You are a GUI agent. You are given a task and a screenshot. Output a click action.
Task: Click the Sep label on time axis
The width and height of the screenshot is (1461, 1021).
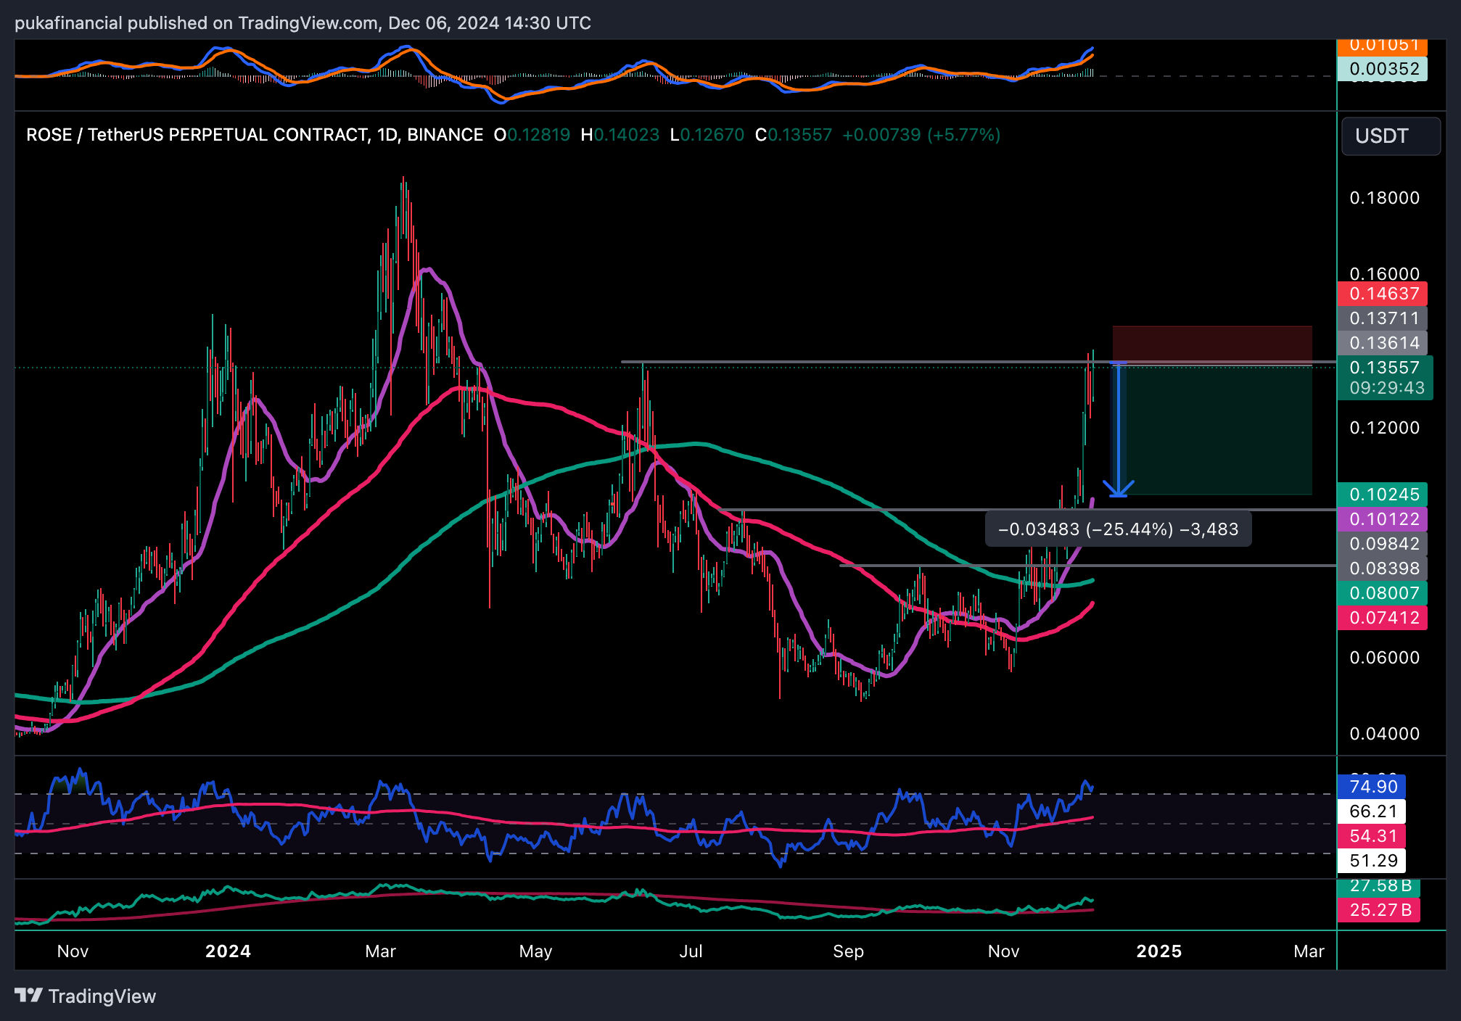click(x=848, y=951)
